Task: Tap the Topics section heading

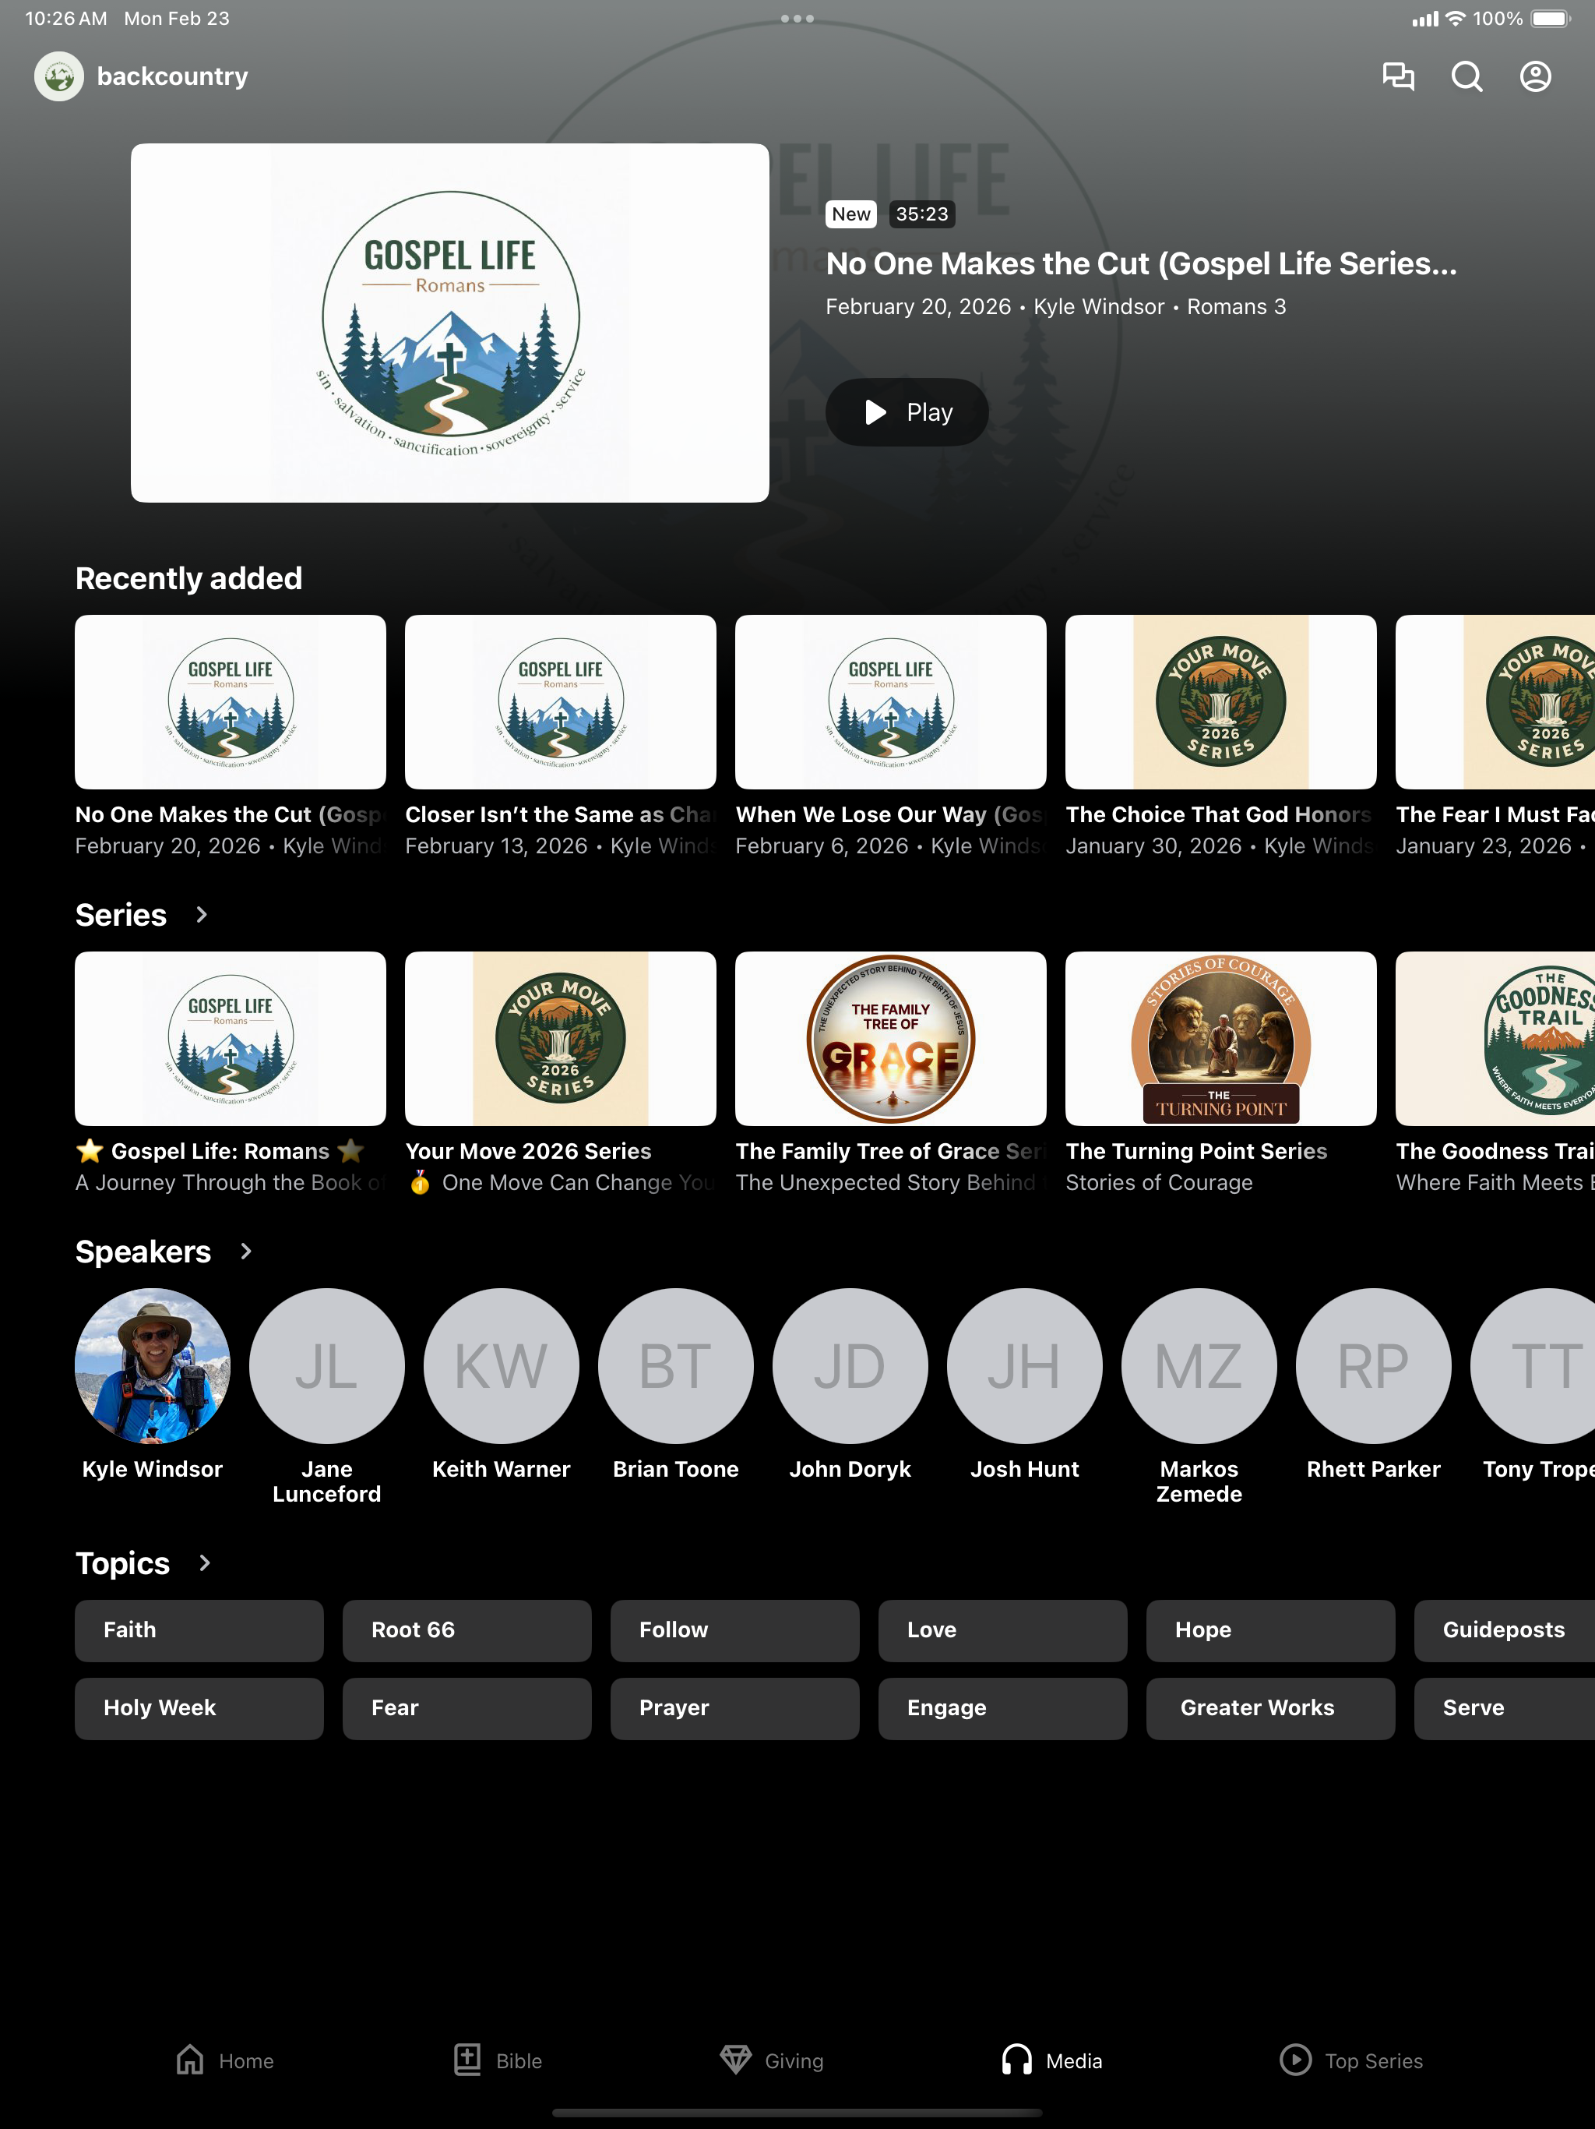Action: pyautogui.click(x=122, y=1563)
